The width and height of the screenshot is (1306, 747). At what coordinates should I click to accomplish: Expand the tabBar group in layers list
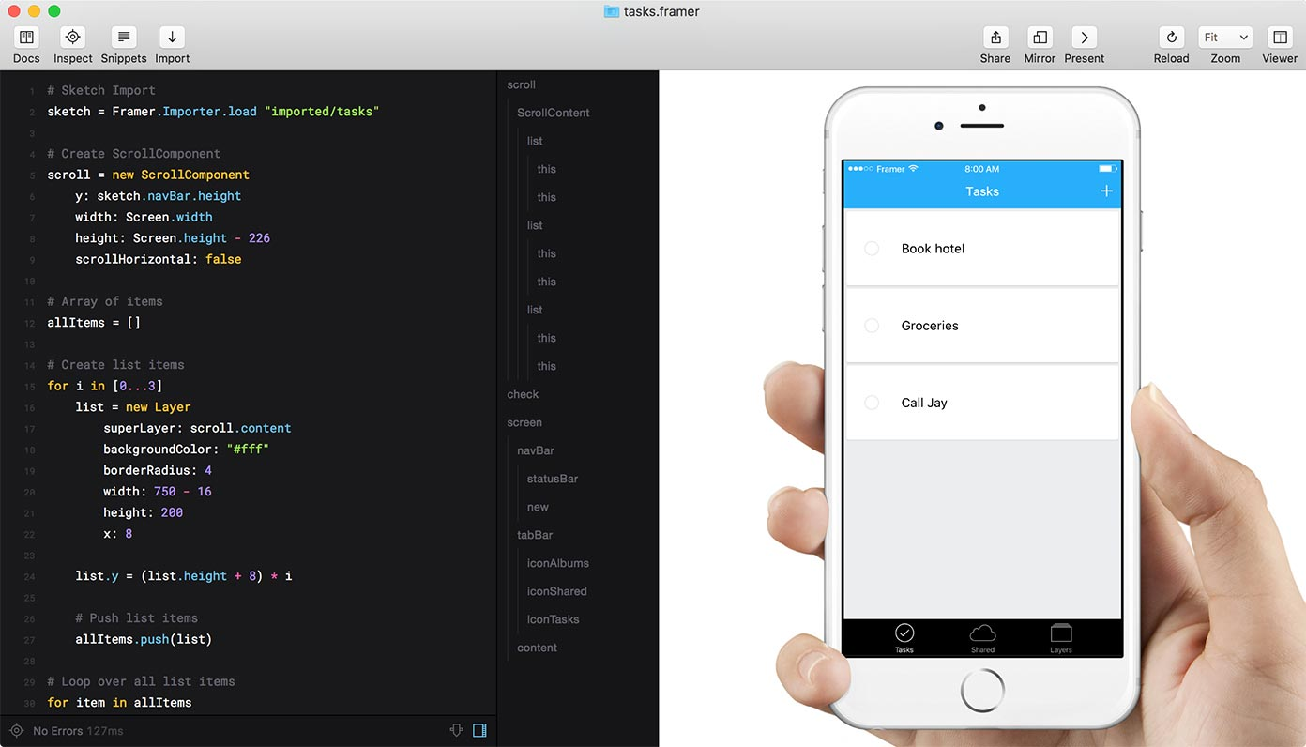coord(535,535)
